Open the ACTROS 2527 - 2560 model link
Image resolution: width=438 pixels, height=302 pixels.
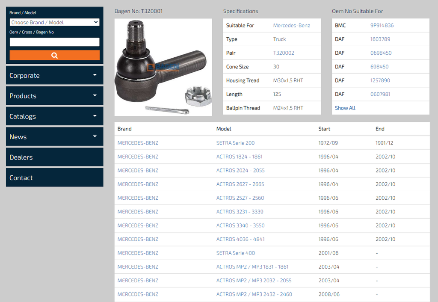point(240,198)
